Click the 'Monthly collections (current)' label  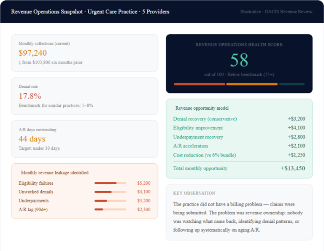44,43
